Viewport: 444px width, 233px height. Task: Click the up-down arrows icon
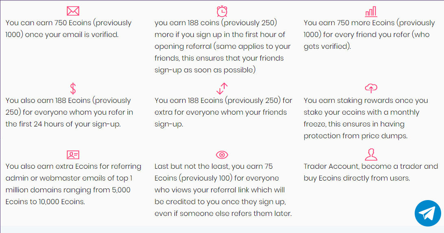[222, 89]
